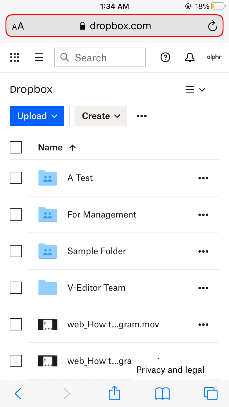Screen dimensions: 229x407
Task: Open the list view options dropdown
Action: point(195,90)
